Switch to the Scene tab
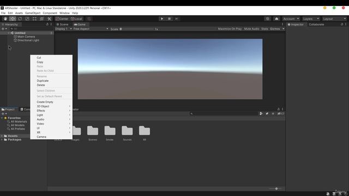 (63, 24)
